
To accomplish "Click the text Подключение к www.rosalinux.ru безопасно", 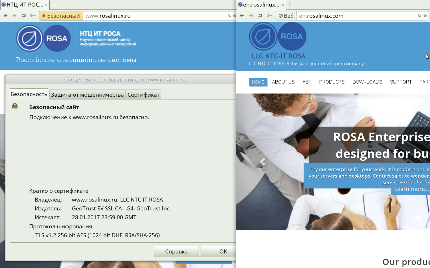I will (89, 117).
